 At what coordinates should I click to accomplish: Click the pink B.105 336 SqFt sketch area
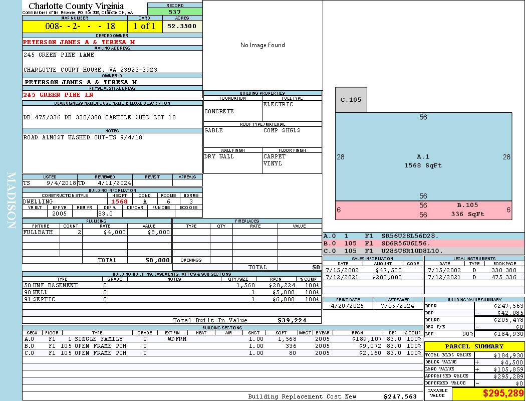(x=423, y=211)
